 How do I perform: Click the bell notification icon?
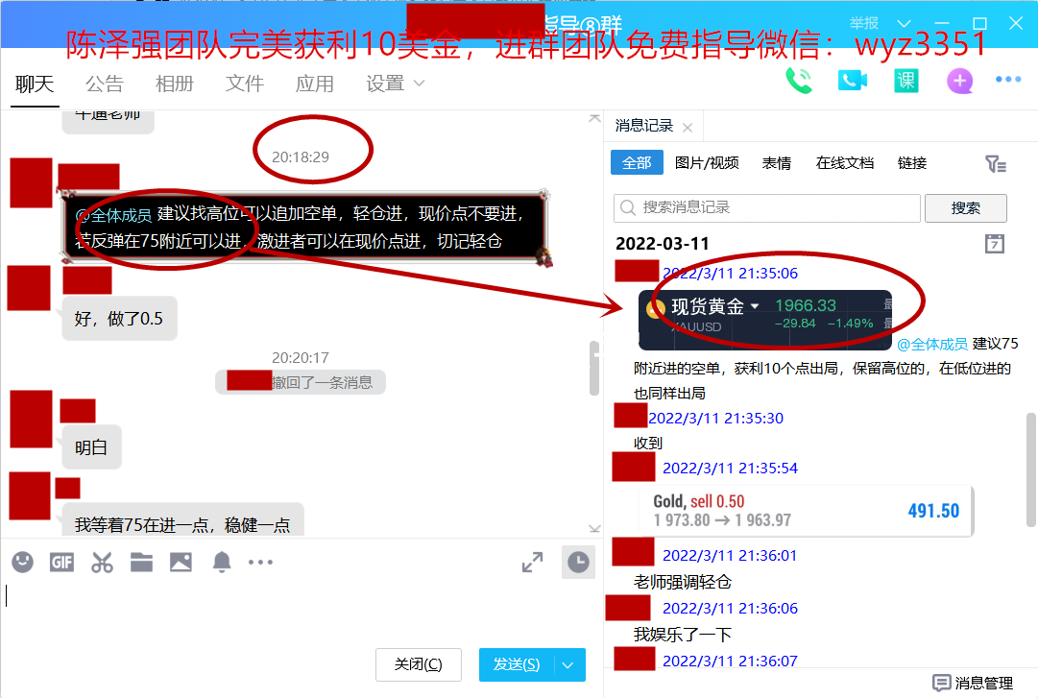coord(222,563)
